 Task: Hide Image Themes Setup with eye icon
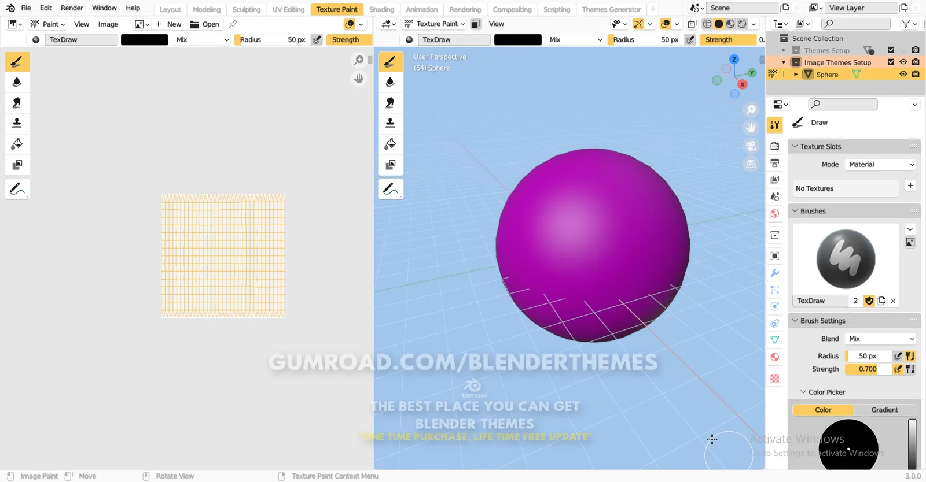[903, 62]
